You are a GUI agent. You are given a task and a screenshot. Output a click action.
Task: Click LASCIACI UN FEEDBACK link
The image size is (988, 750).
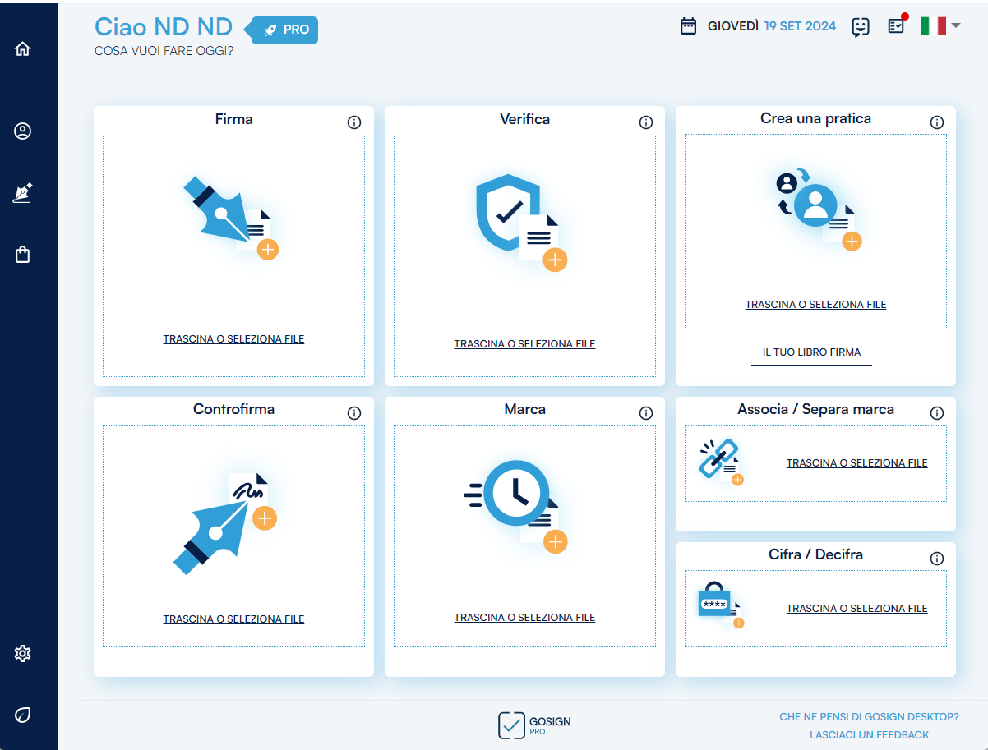[x=869, y=735]
